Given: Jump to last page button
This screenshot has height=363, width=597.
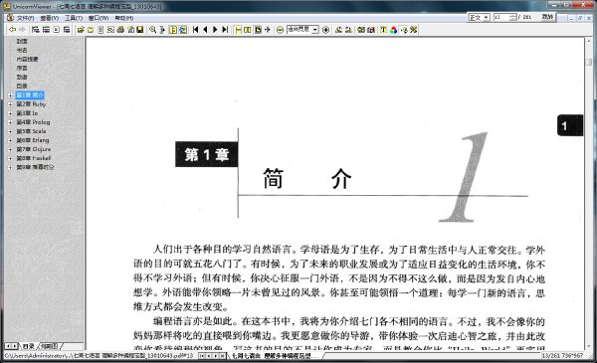Looking at the screenshot, I should 225,29.
